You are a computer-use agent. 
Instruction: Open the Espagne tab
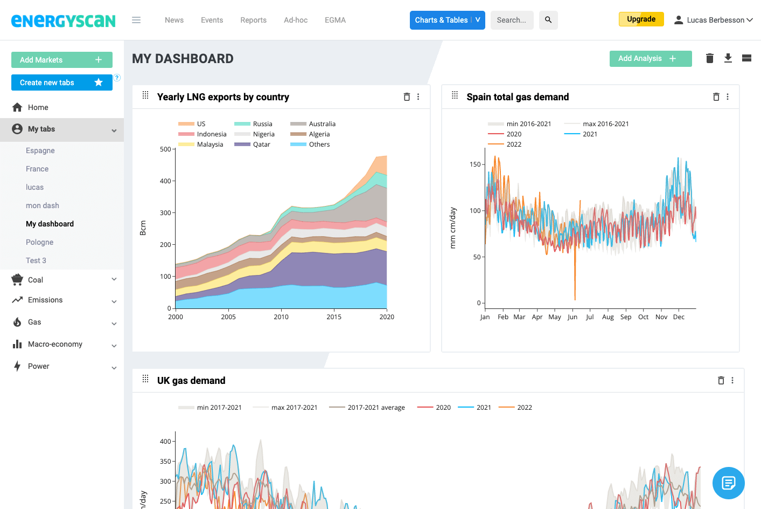click(x=40, y=150)
